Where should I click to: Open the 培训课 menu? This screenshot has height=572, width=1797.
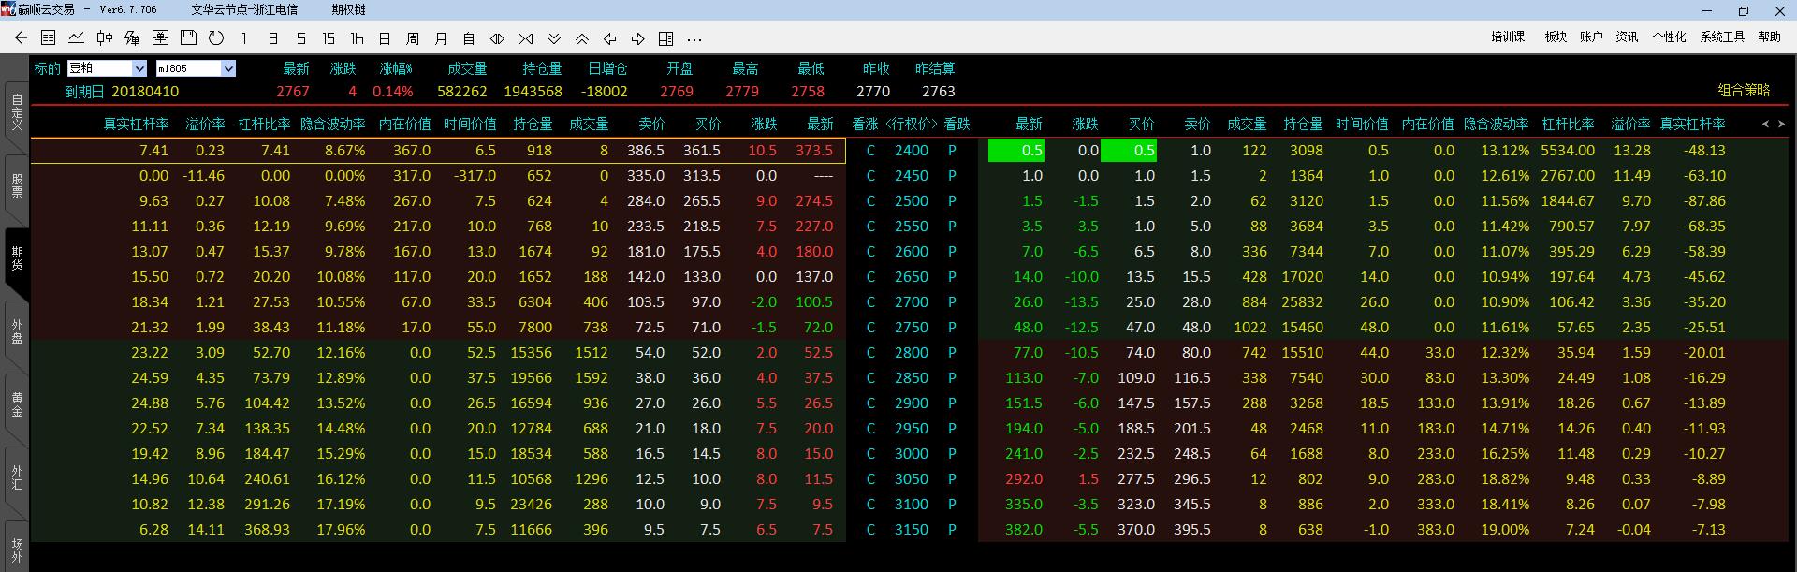(x=1508, y=37)
